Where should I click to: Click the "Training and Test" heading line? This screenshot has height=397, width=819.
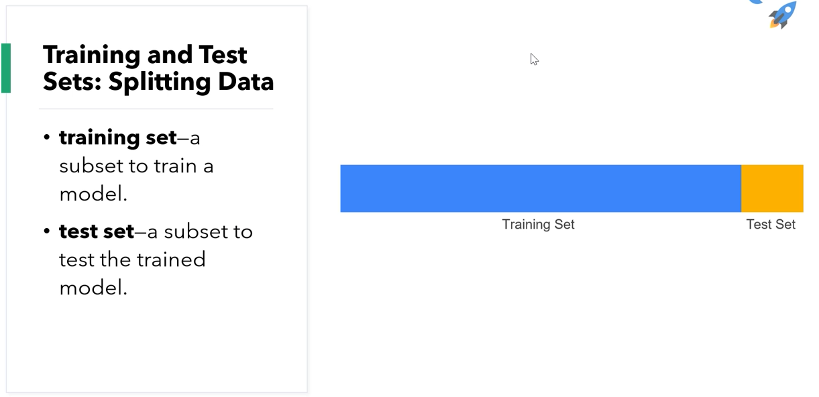coord(145,54)
